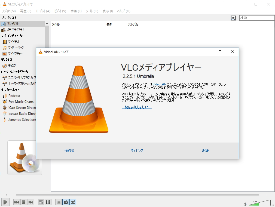This screenshot has width=275, height=207.
Task: Select the ディスク device in sidebar
Action: click(x=12, y=66)
